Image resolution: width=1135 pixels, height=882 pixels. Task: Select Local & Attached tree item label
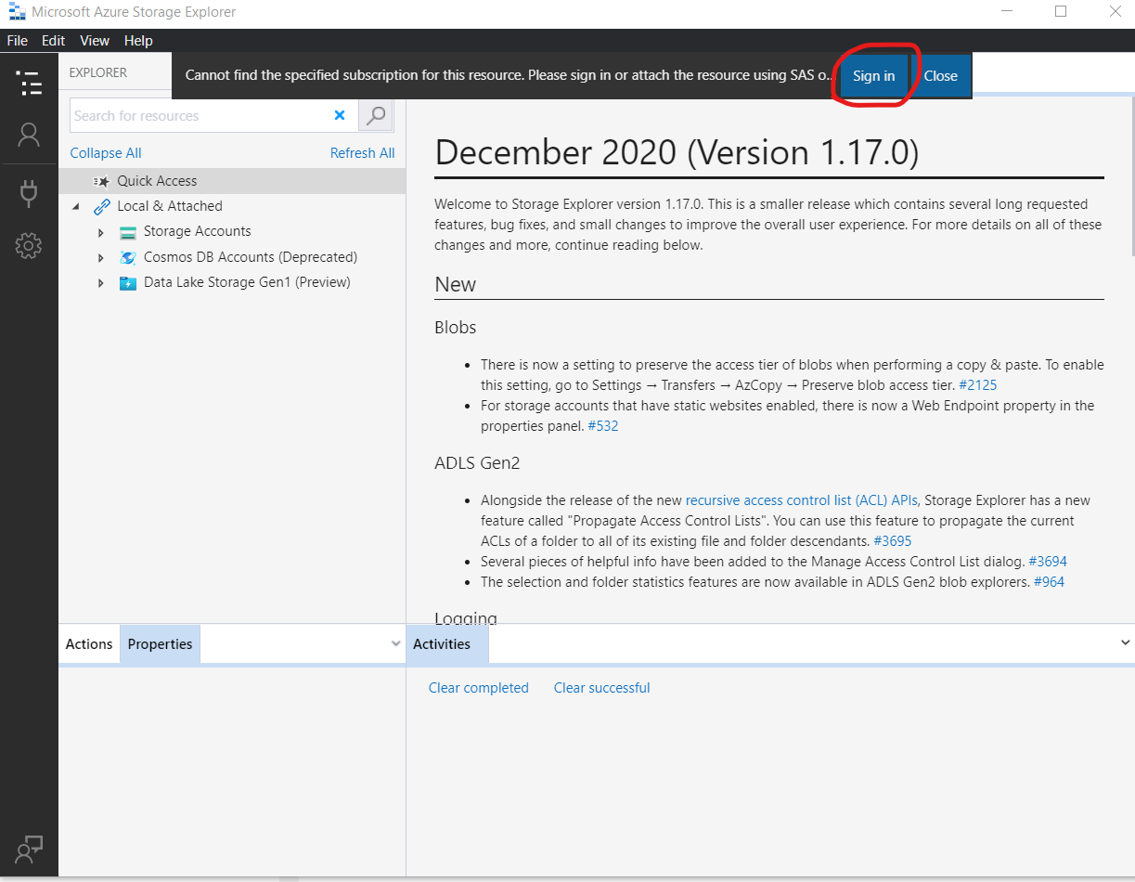(x=170, y=206)
